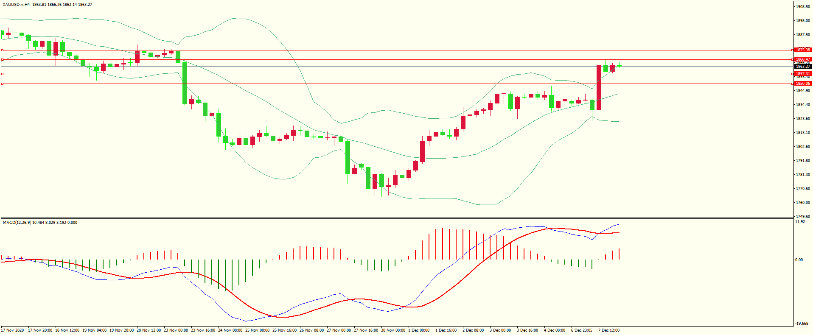
Task: Click the 7 Dec 12:00 time label
Action: click(608, 330)
